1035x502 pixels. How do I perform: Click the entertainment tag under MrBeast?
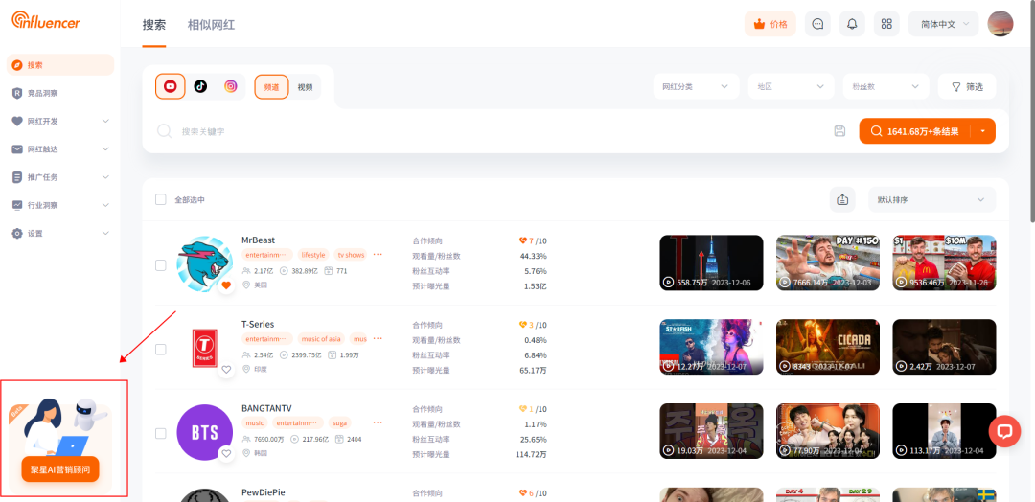(x=266, y=255)
